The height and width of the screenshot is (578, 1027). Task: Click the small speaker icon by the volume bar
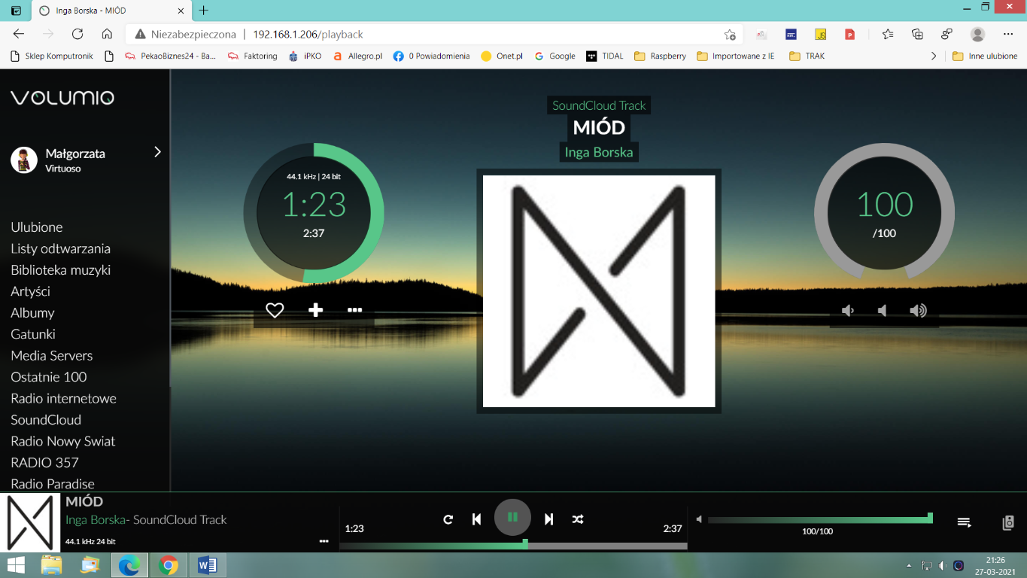(x=699, y=519)
